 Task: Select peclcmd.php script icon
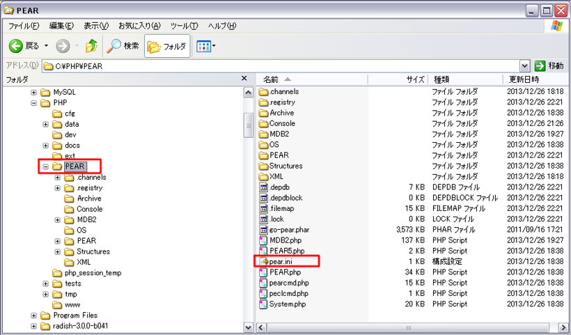(263, 293)
